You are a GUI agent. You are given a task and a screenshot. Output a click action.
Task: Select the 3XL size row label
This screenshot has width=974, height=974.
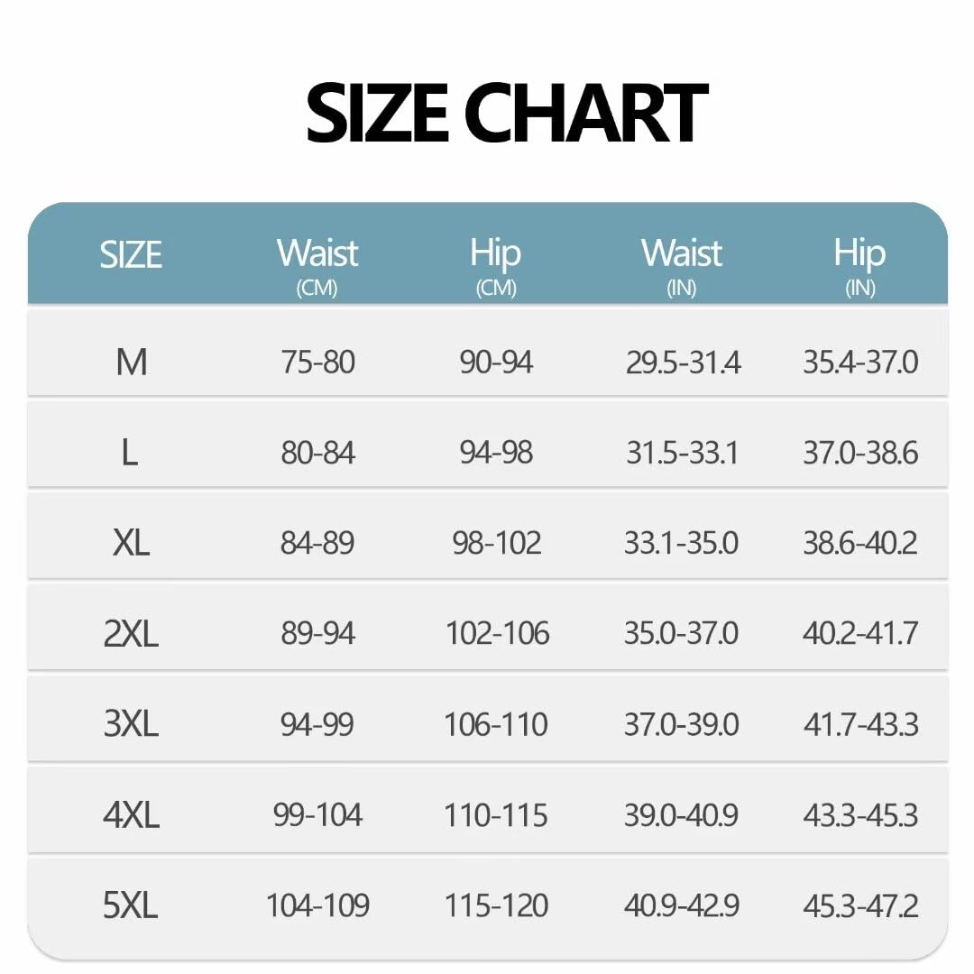131,724
